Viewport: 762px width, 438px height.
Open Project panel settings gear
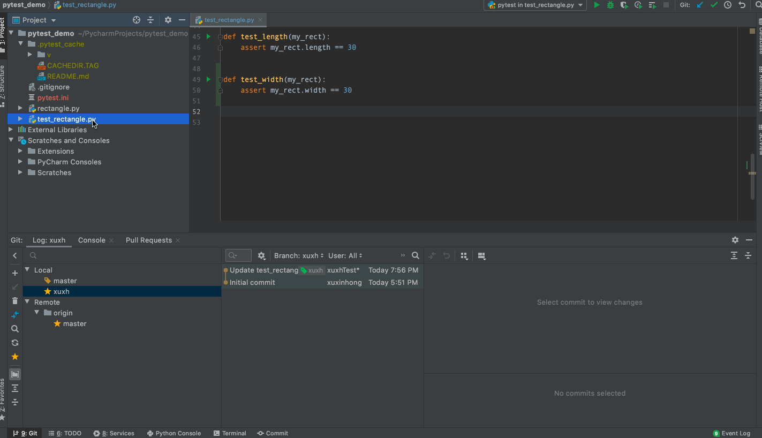point(168,20)
